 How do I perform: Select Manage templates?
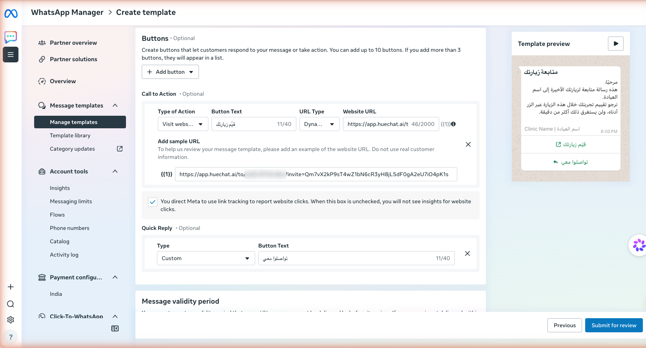[x=80, y=122]
